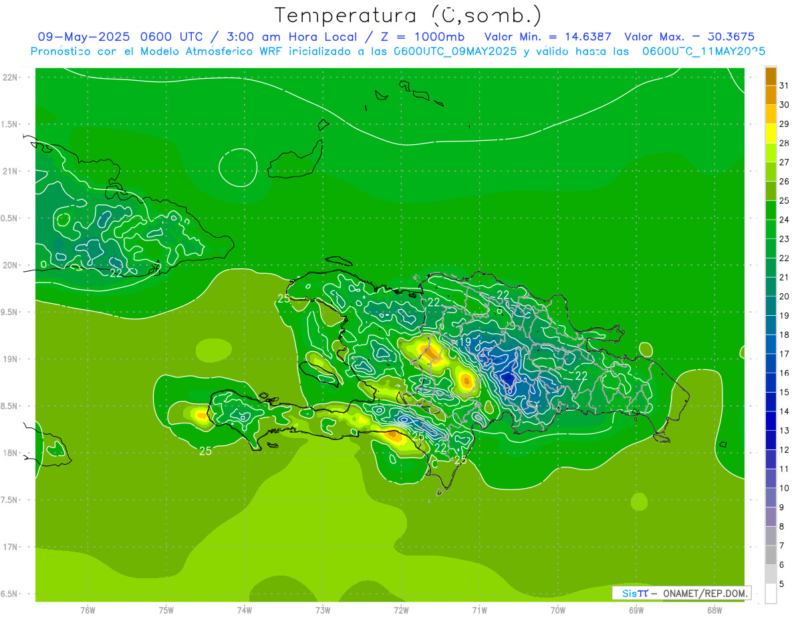Select the legend value "8" on the color bar
This screenshot has width=802, height=619.
point(782,527)
